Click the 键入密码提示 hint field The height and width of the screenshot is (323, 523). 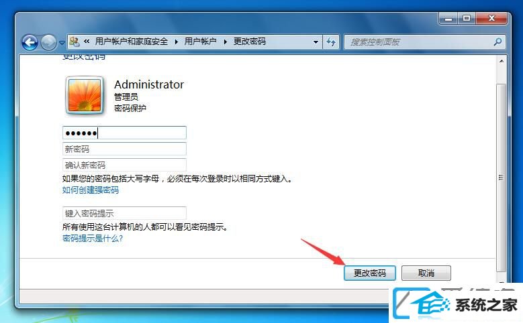124,213
